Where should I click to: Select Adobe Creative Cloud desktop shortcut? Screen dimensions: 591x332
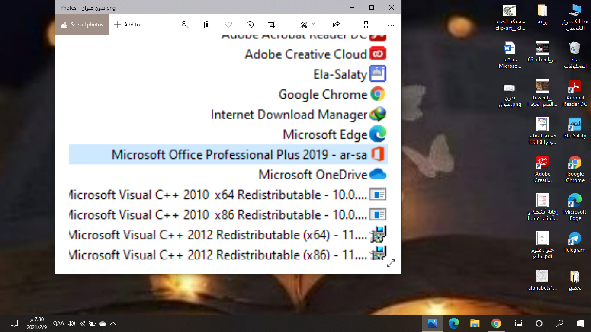543,169
